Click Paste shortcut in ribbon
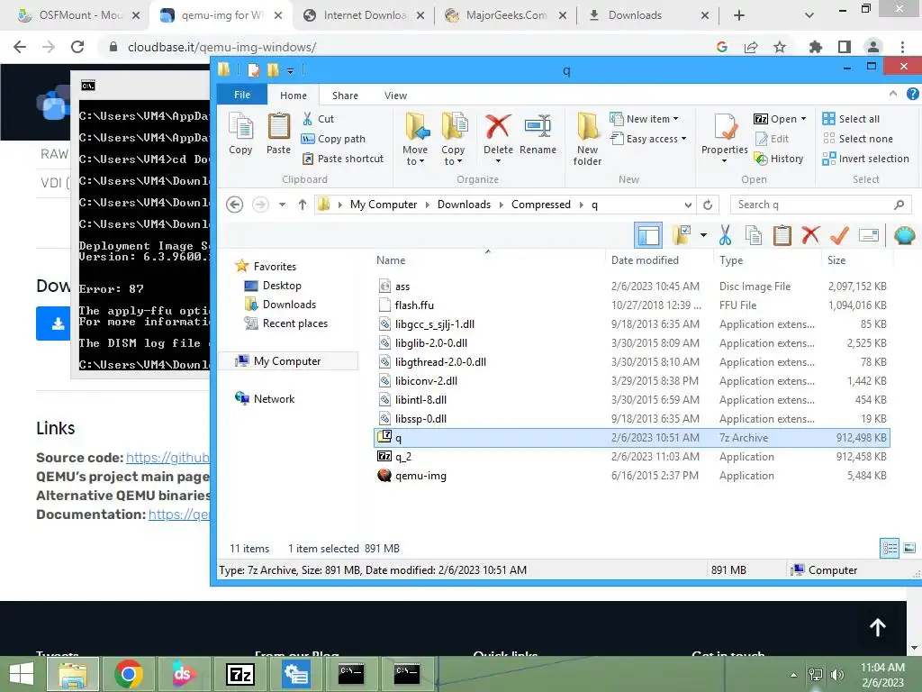This screenshot has height=692, width=922. 343,159
